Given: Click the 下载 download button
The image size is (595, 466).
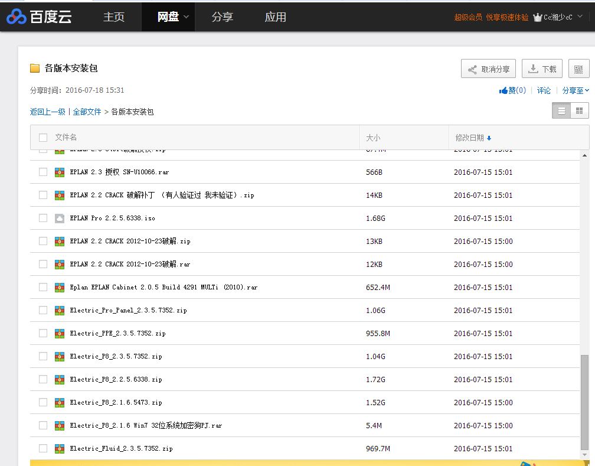Looking at the screenshot, I should [x=542, y=69].
